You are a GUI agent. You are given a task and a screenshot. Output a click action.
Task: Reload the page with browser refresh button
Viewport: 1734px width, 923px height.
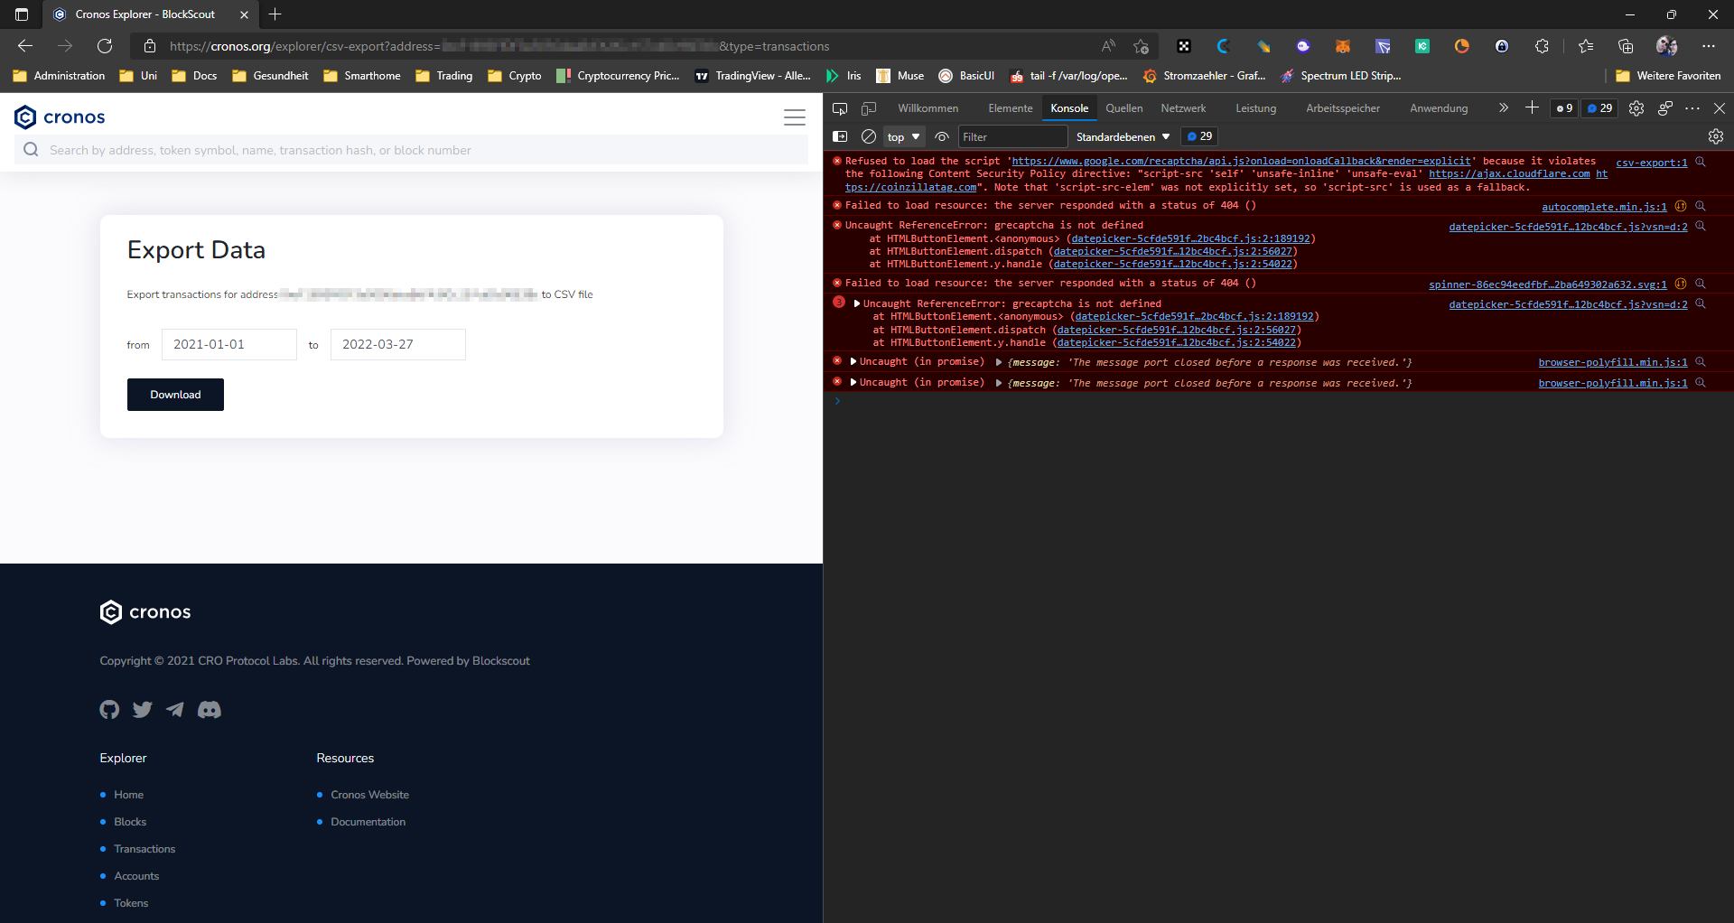tap(105, 46)
